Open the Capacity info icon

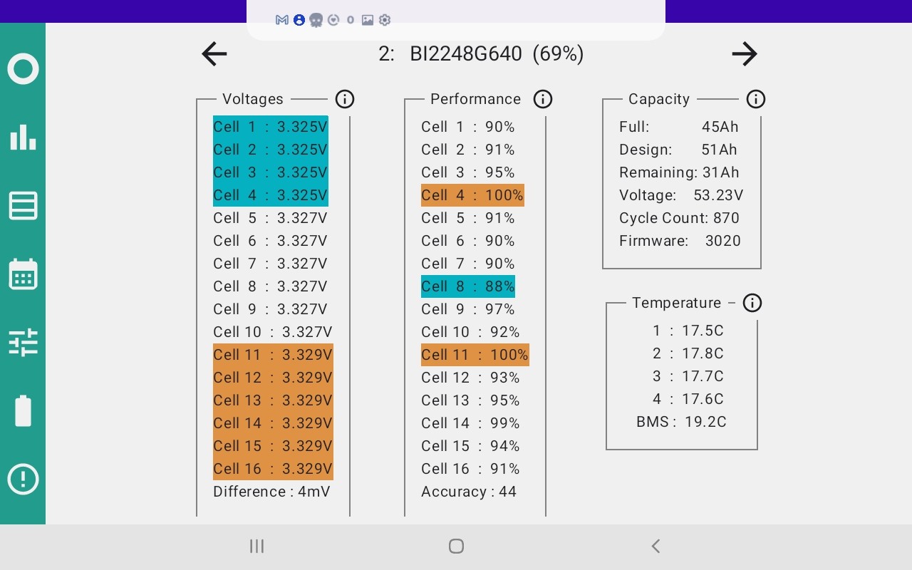point(756,99)
